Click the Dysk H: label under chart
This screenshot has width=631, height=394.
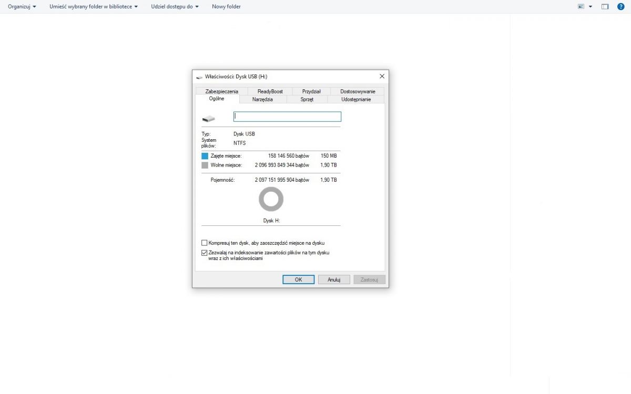coord(271,221)
